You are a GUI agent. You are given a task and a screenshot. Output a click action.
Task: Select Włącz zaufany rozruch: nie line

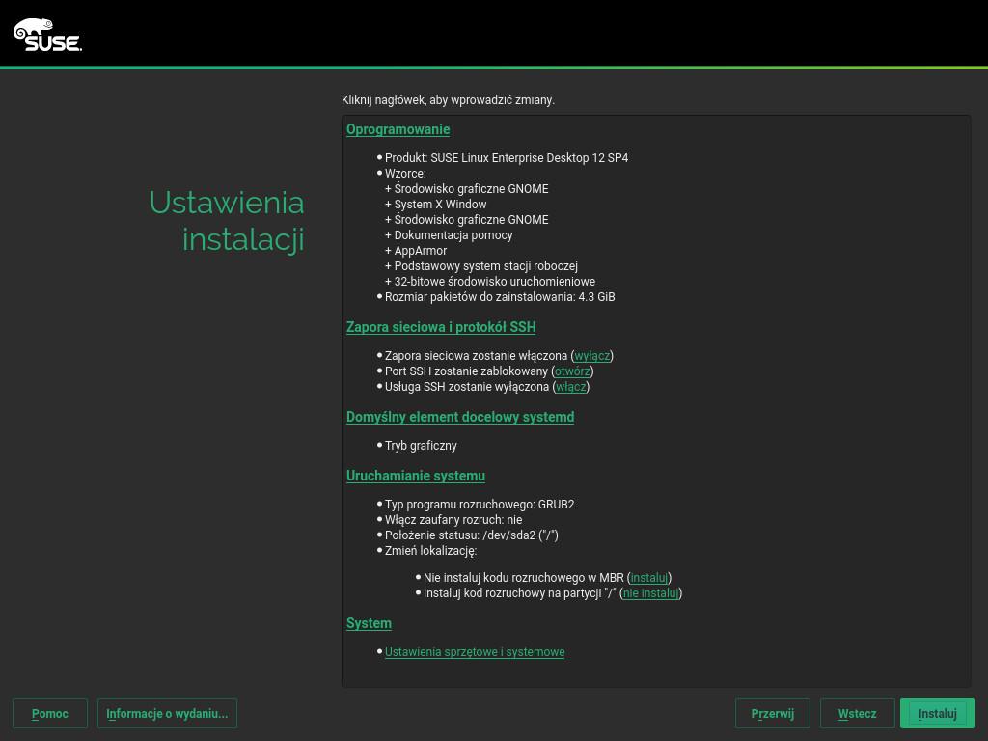[x=453, y=520]
